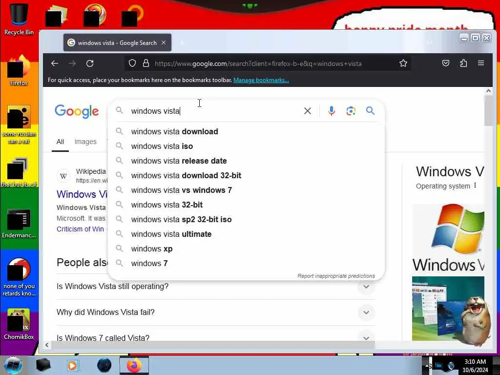Open the Vista desktop screenshot thumbnail
The image size is (500, 375).
448,309
